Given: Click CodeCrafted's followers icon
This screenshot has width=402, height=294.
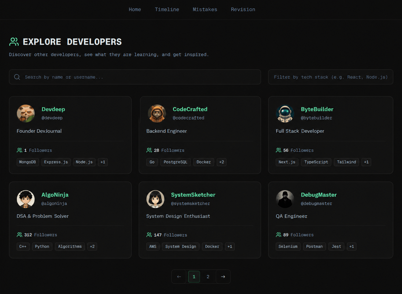Looking at the screenshot, I should click(x=149, y=150).
